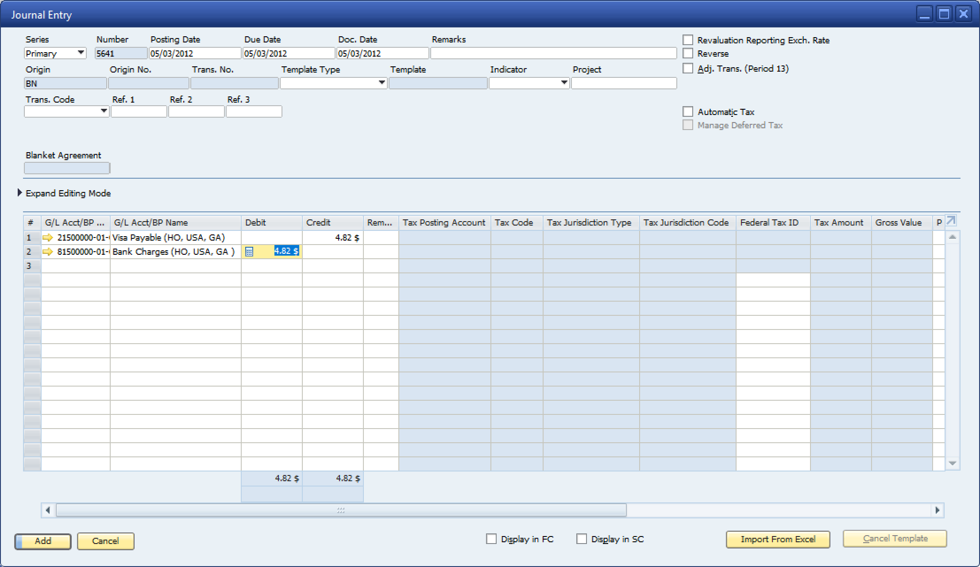
Task: Click vertical scrollbar down arrow in table
Action: coord(953,464)
